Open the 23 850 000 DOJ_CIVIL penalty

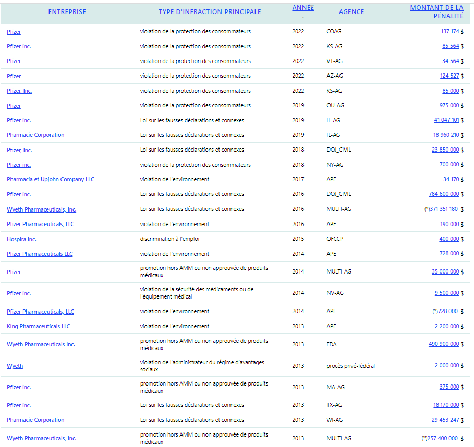[445, 150]
